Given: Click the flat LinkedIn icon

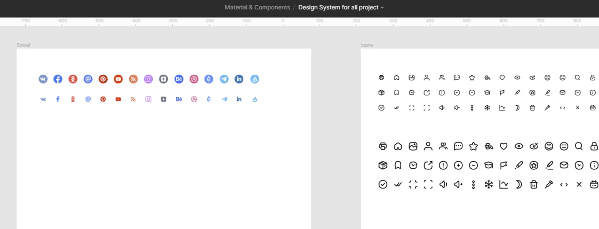Looking at the screenshot, I should tap(239, 99).
